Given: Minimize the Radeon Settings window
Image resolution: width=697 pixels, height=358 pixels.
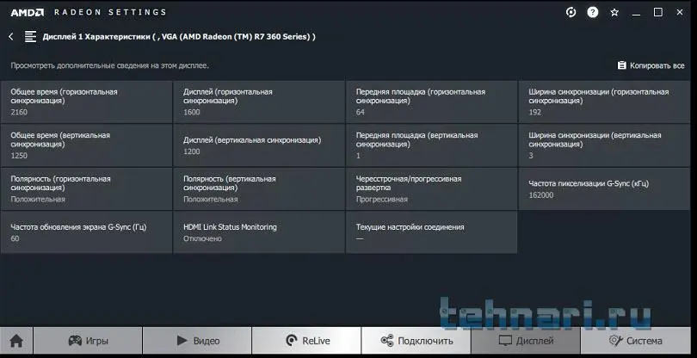Looking at the screenshot, I should pos(636,14).
